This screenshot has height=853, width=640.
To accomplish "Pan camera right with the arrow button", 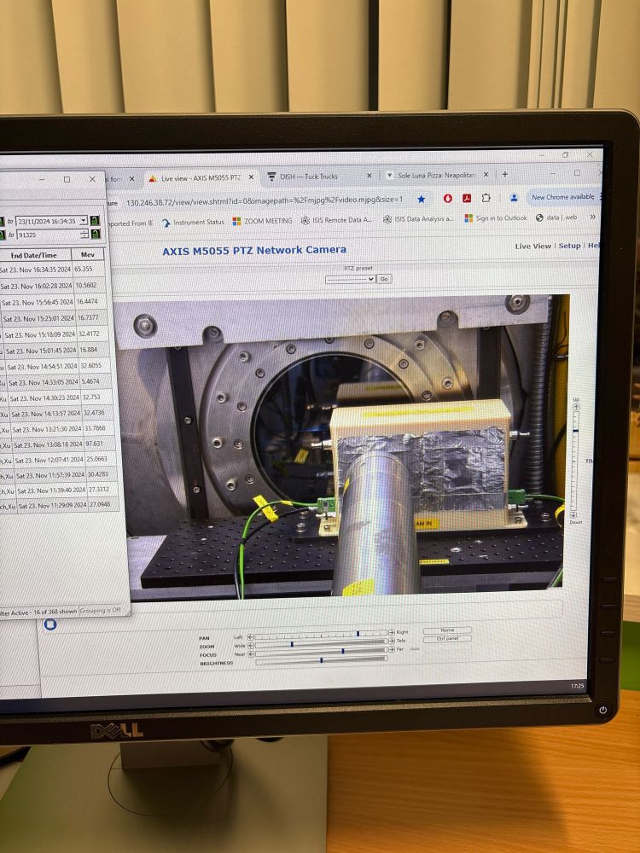I will tap(392, 633).
